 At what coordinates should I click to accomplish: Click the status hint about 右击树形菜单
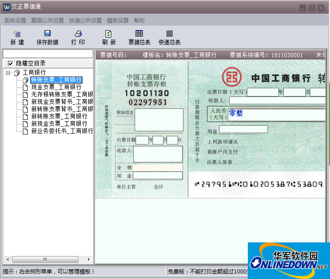point(49,271)
